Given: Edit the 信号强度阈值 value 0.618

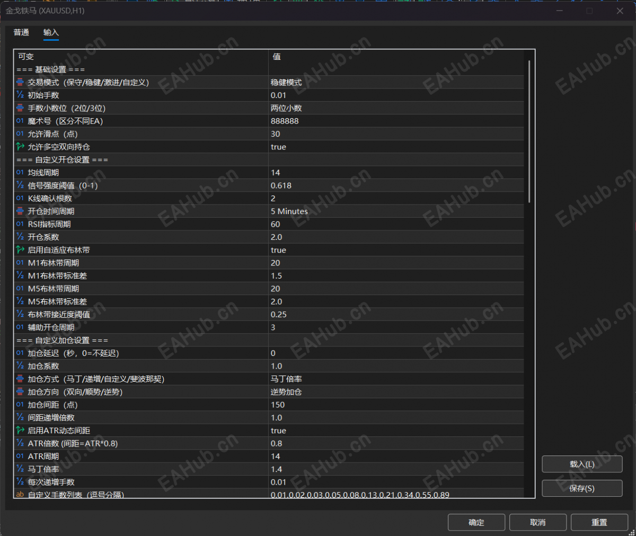Looking at the screenshot, I should [x=396, y=185].
